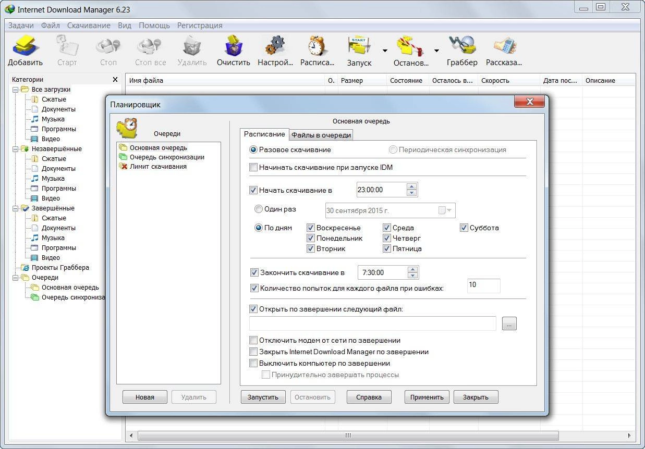
Task: Select Лимит скачивания in scheduler queue list
Action: coord(158,167)
